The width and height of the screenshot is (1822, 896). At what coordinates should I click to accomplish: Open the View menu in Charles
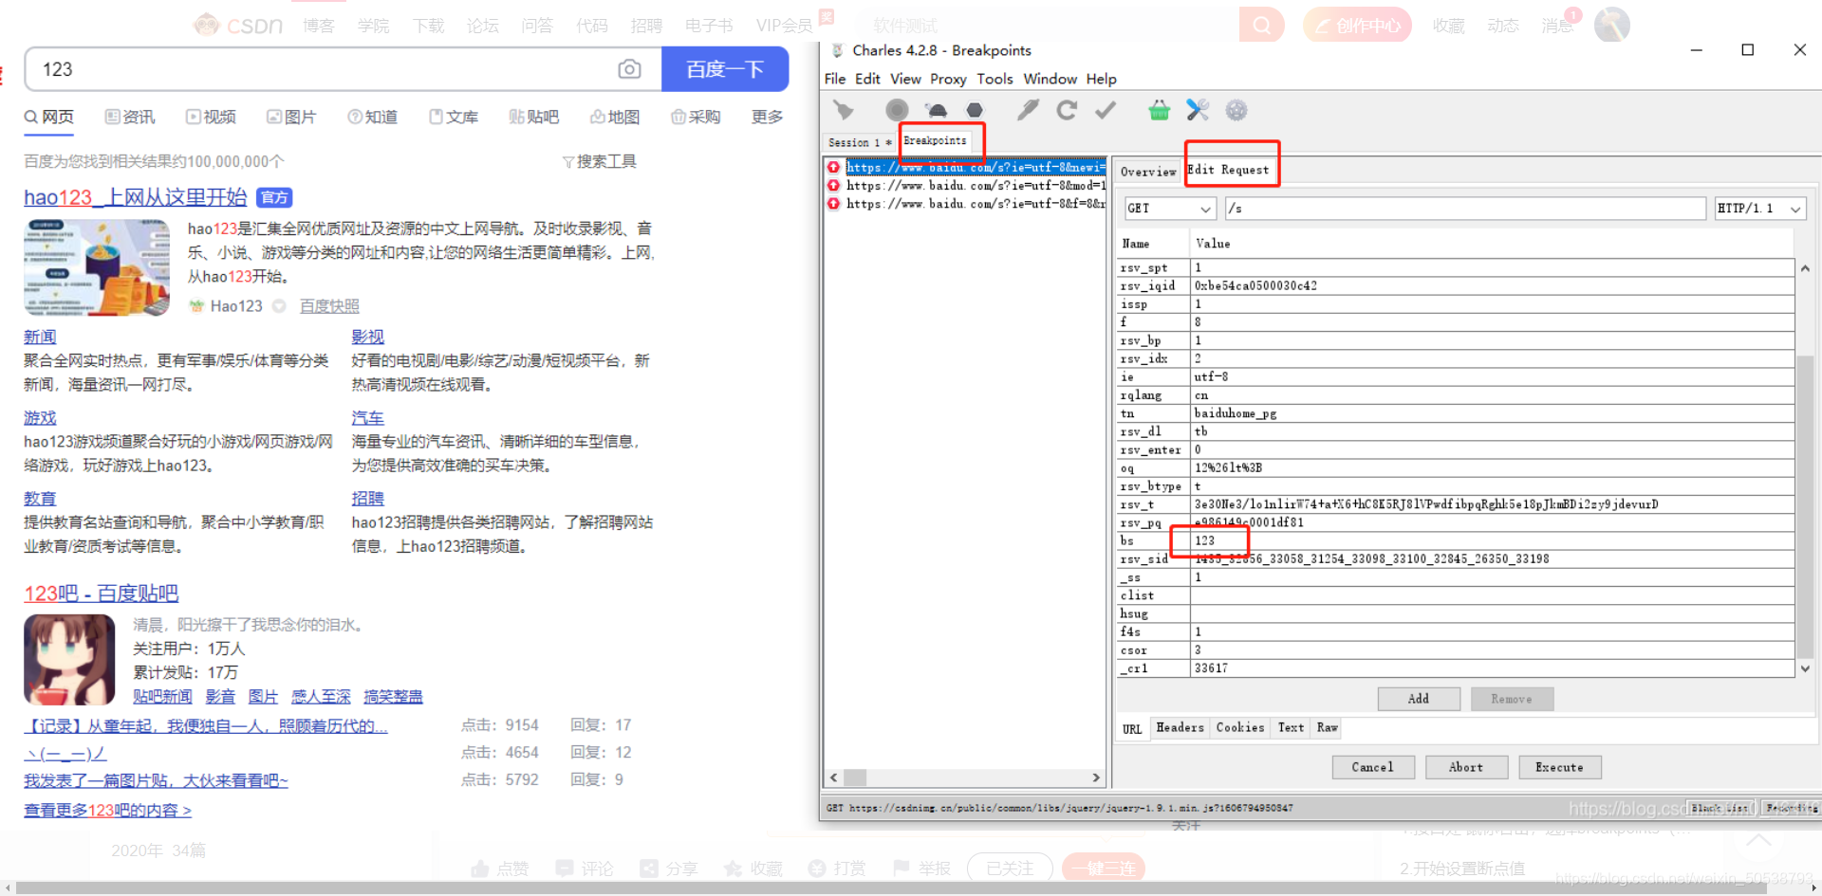(x=905, y=79)
